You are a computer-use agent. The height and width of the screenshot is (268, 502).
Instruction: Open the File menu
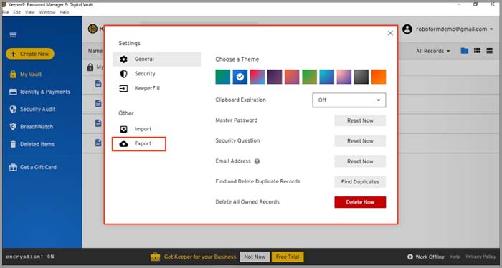[x=6, y=12]
